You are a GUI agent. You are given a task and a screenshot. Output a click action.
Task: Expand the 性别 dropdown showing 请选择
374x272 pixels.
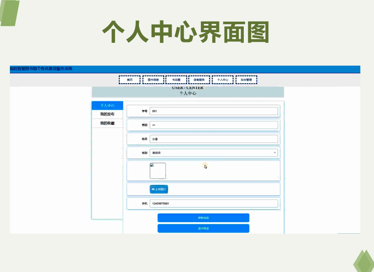[214, 153]
